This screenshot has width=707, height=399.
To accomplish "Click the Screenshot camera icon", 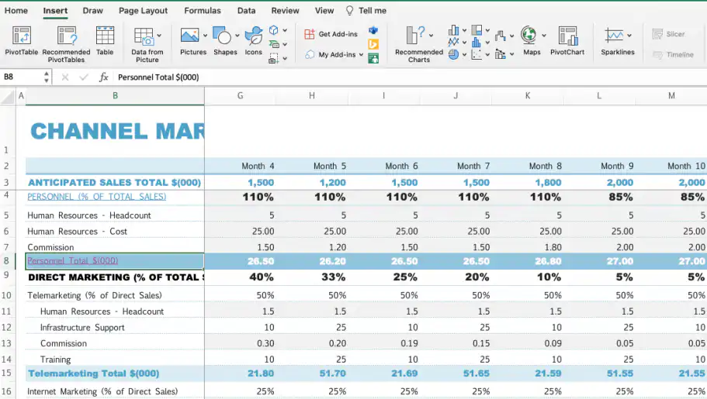I will [x=273, y=59].
